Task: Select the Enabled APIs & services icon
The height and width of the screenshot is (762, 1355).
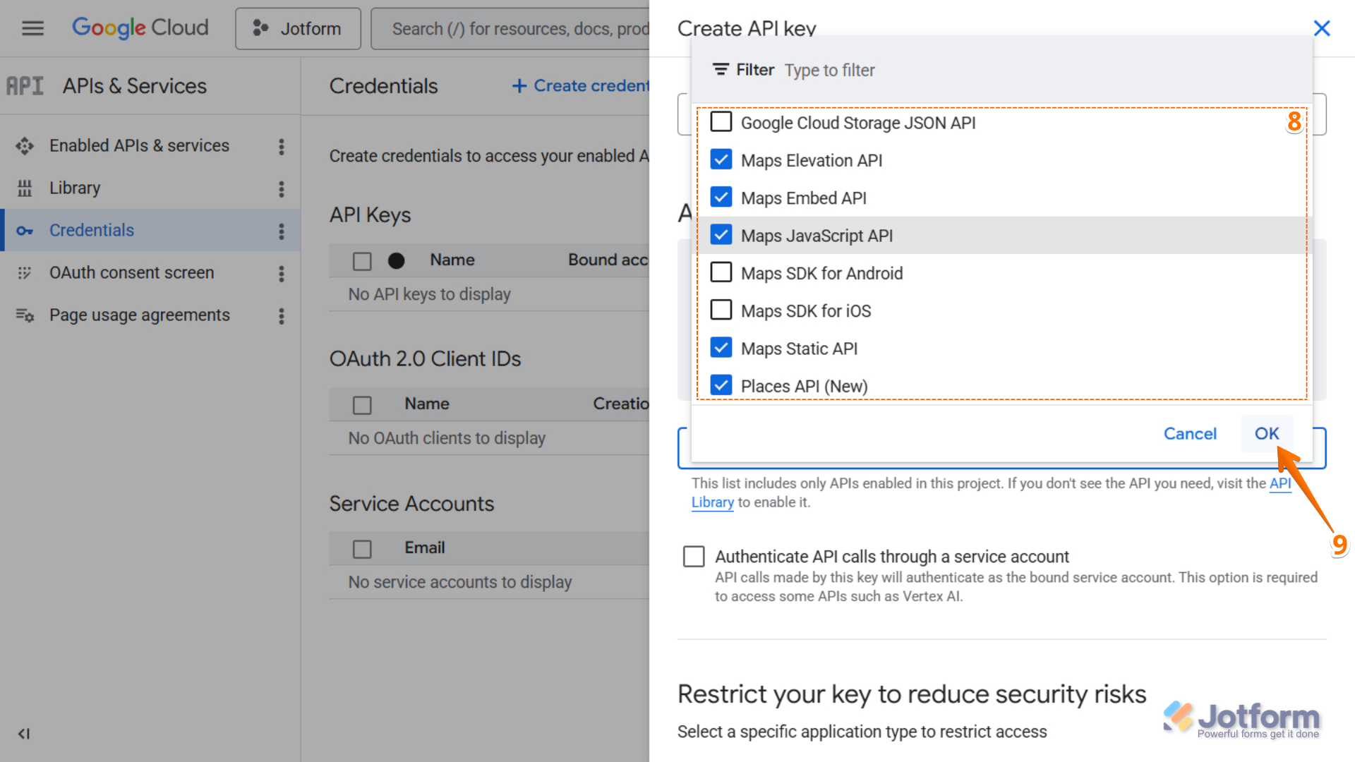Action: pyautogui.click(x=24, y=145)
